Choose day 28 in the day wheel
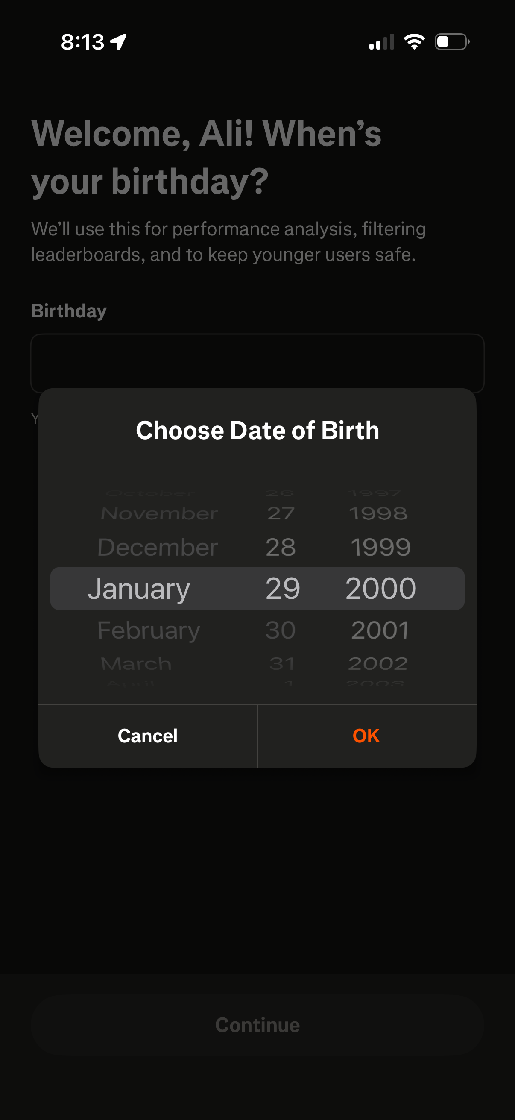 [x=281, y=547]
